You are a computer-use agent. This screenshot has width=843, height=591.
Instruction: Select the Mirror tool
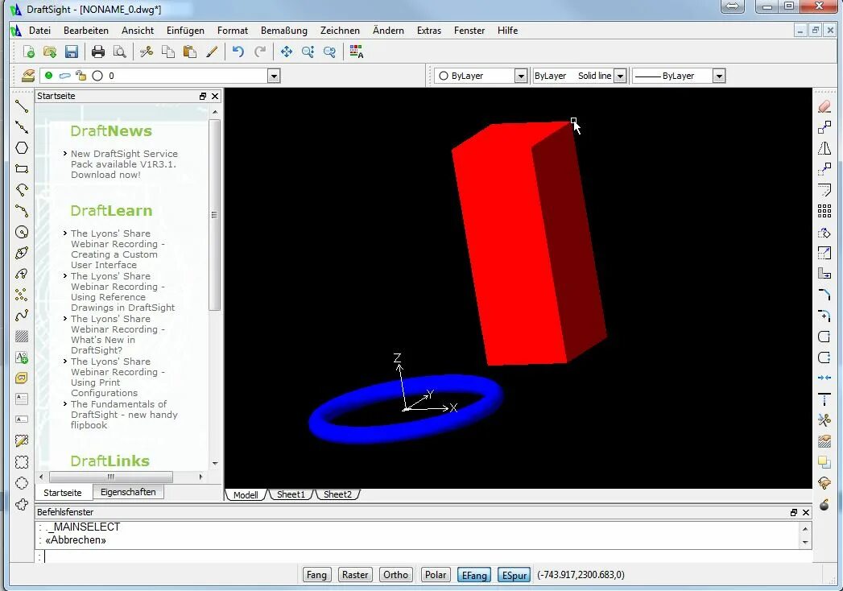click(x=824, y=148)
